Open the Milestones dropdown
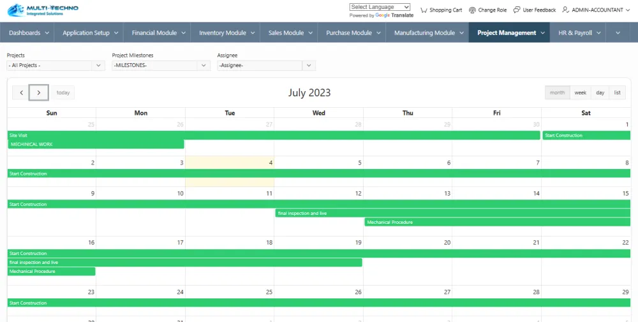This screenshot has height=322, width=638. [161, 65]
